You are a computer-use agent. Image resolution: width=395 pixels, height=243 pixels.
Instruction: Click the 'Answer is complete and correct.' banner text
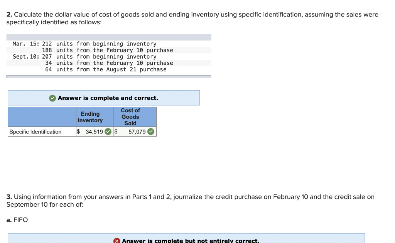click(108, 98)
